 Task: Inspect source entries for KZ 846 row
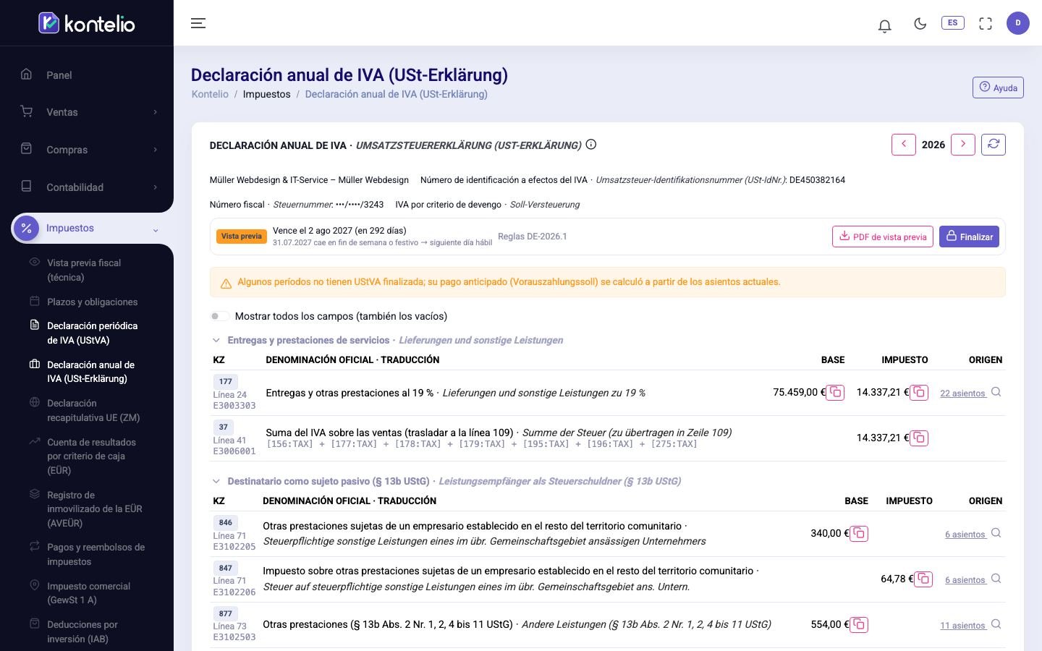click(996, 533)
